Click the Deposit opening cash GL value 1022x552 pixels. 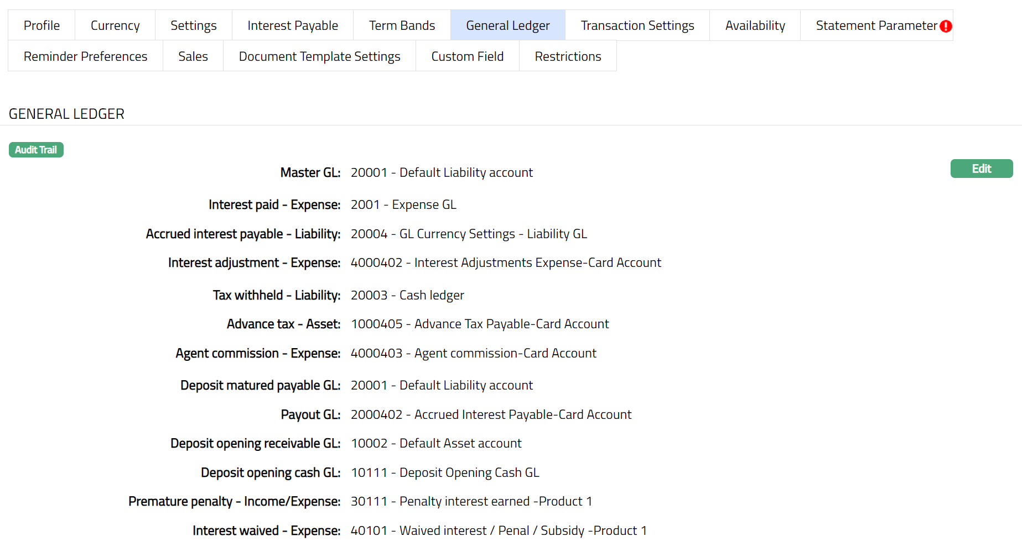coord(445,472)
